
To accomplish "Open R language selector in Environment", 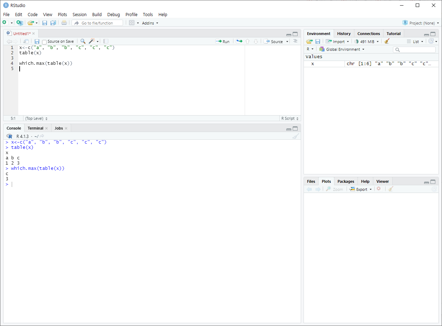I will point(310,49).
